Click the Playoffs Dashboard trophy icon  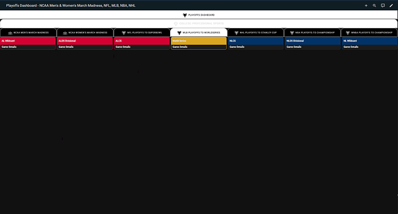click(x=185, y=15)
